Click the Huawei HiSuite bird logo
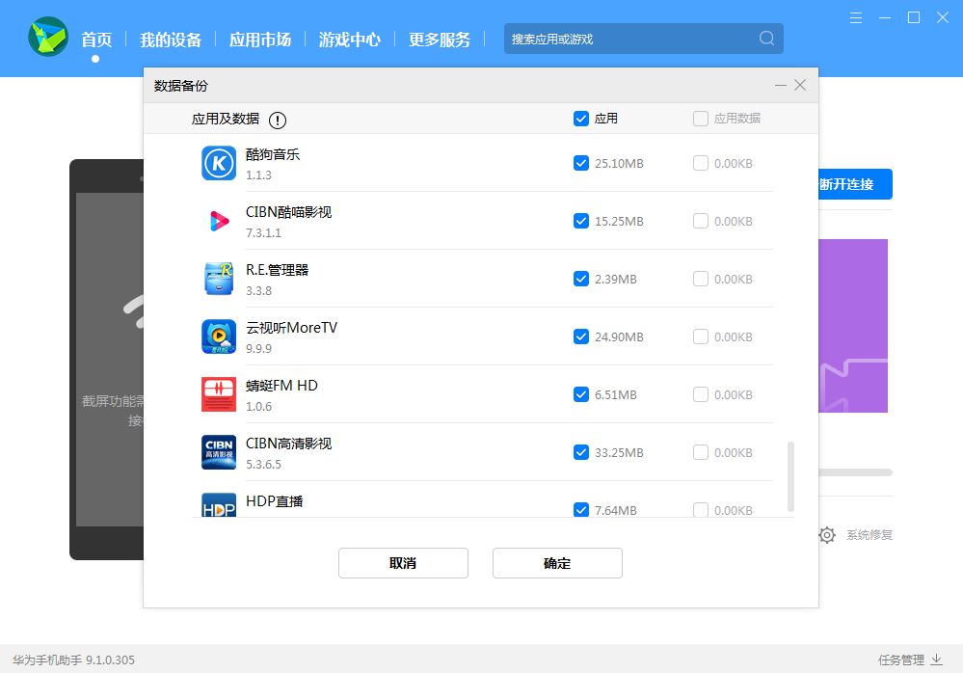 tap(45, 39)
